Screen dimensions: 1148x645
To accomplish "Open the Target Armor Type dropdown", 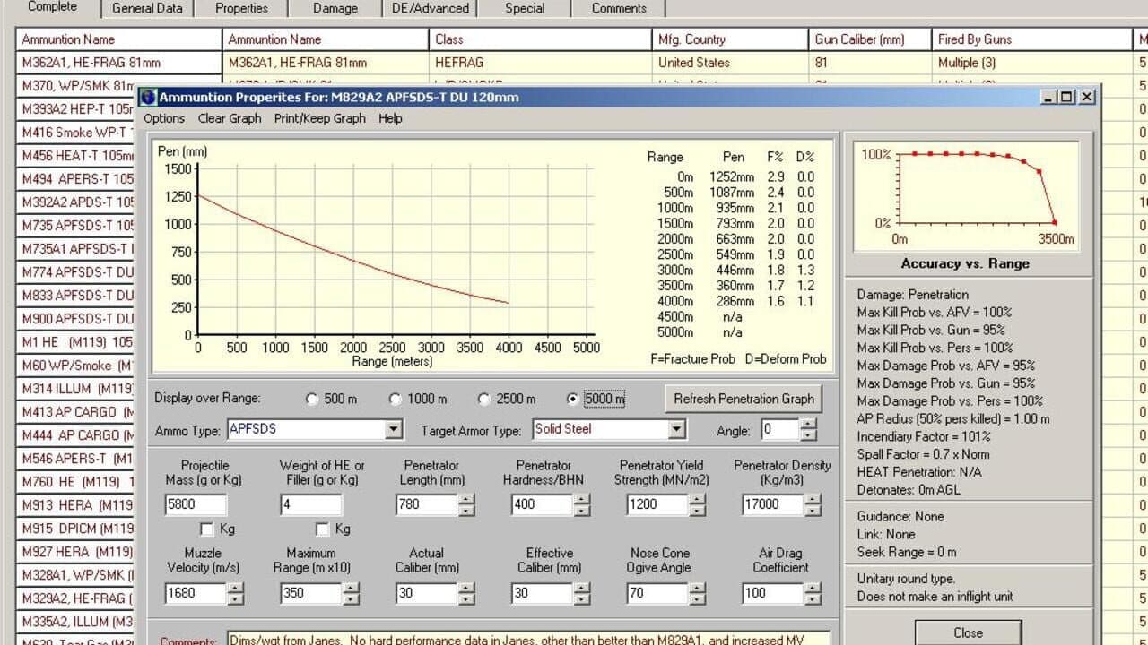I will 677,430.
